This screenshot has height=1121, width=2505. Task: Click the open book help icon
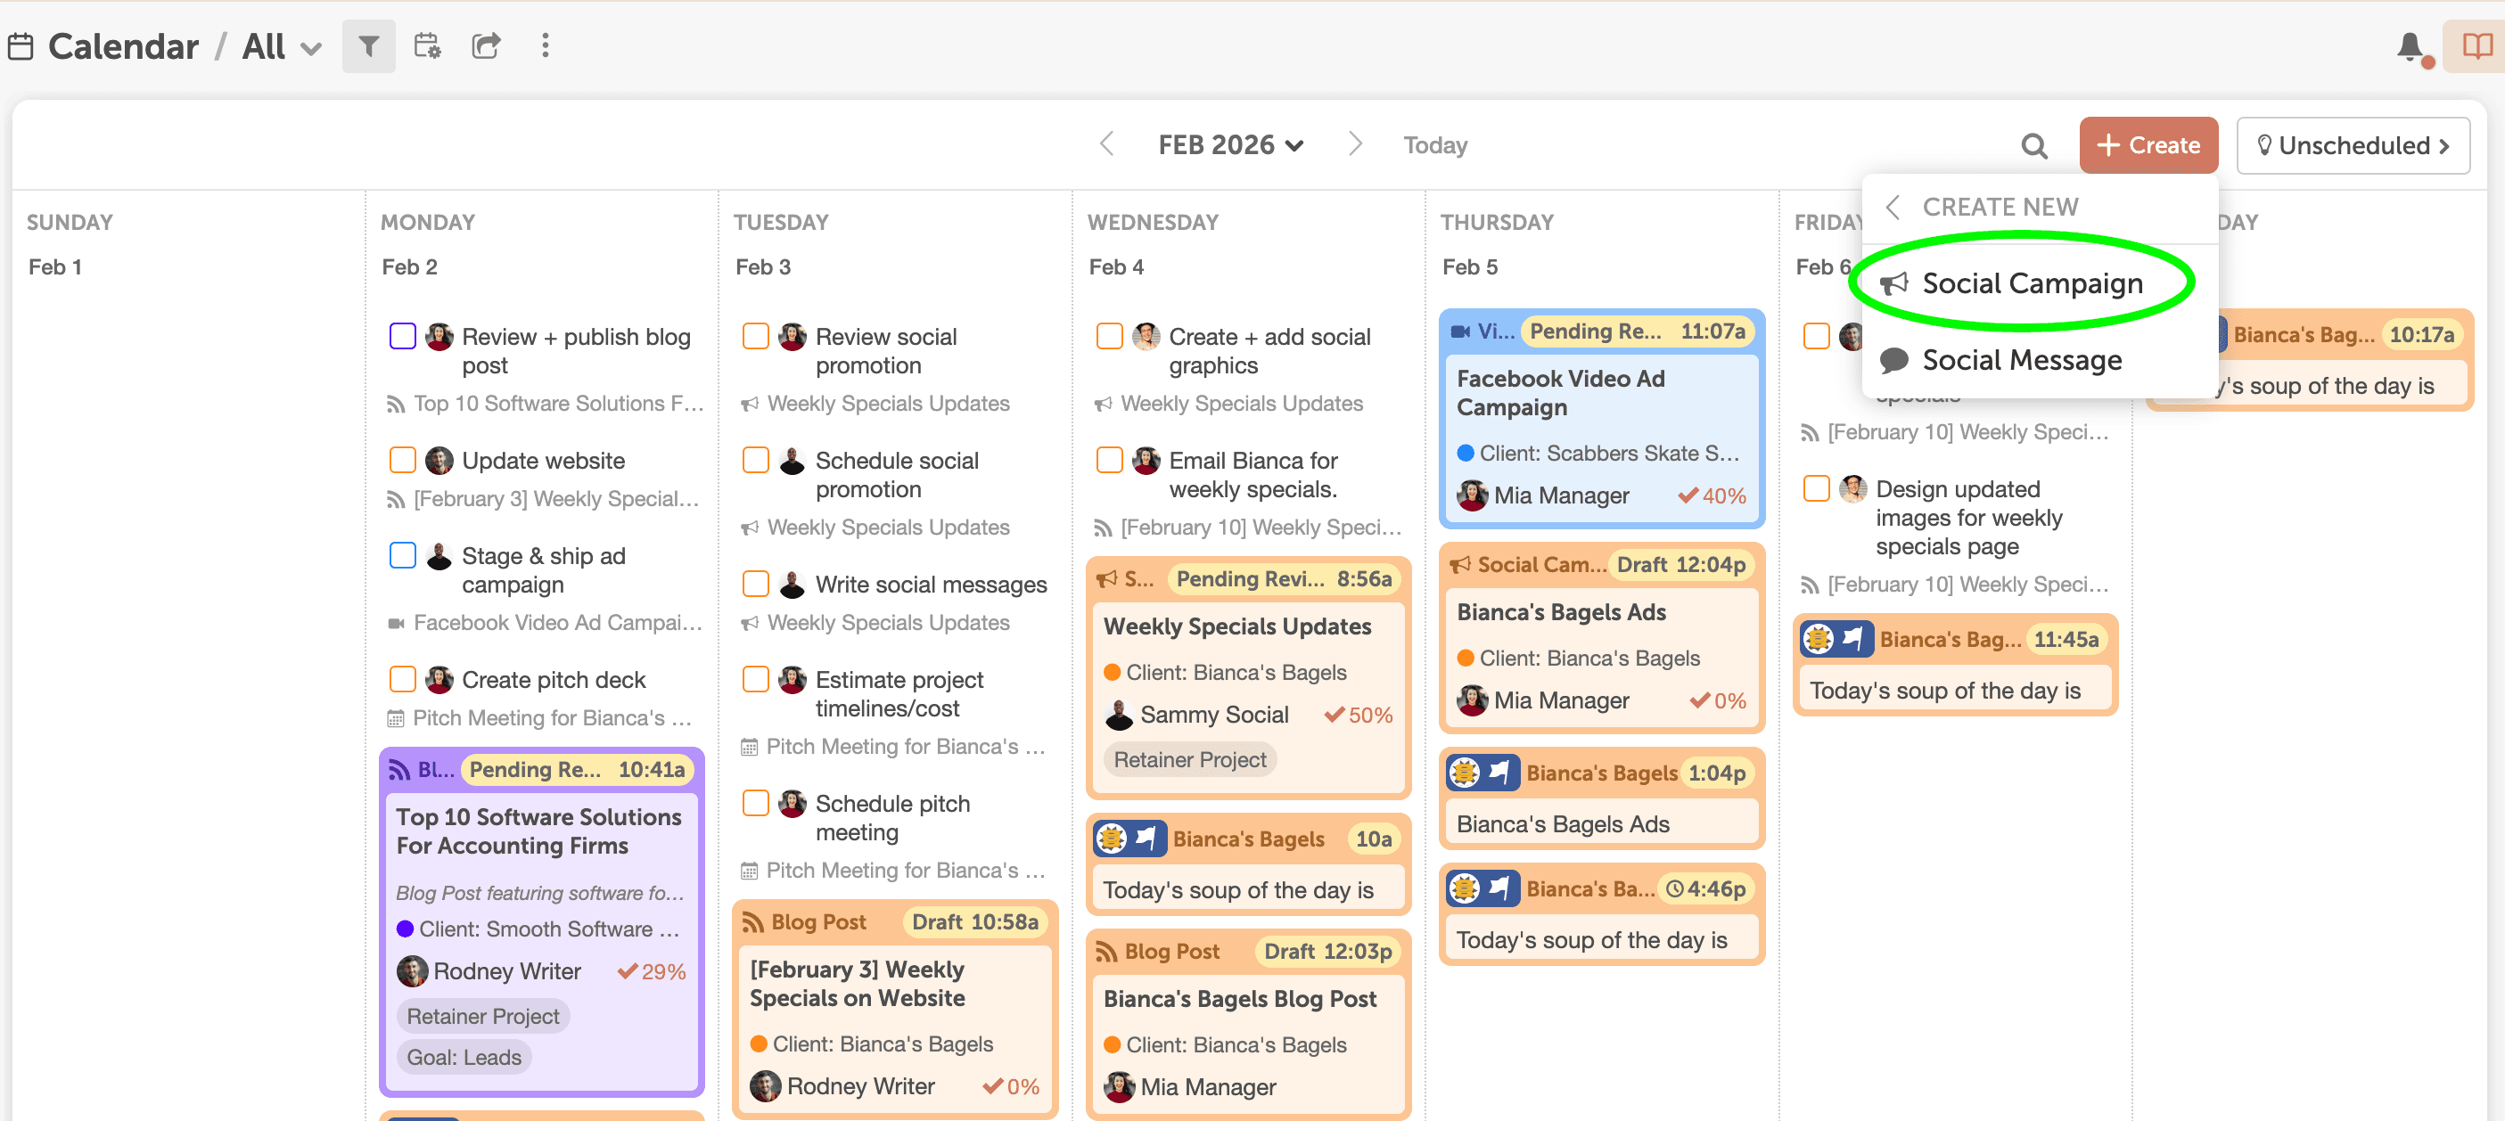[x=2476, y=45]
